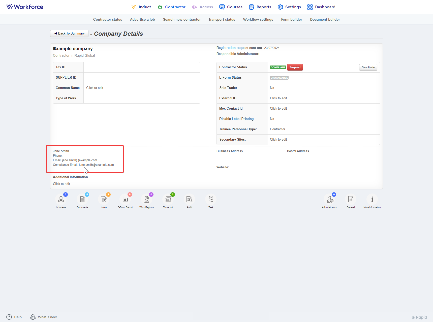Open the Administrators icon
The image size is (433, 322).
point(329,200)
